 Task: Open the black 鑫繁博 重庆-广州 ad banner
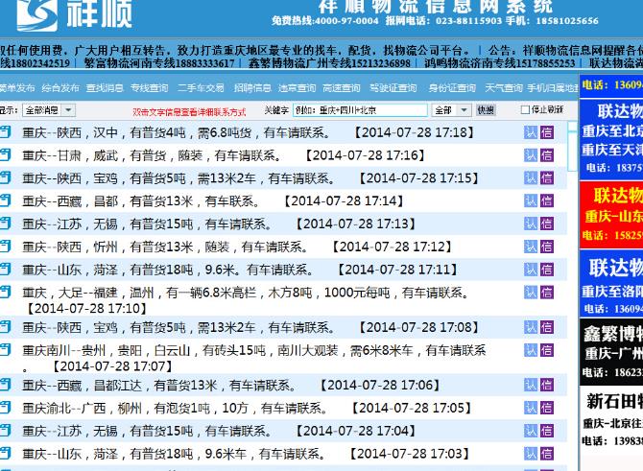pos(611,353)
